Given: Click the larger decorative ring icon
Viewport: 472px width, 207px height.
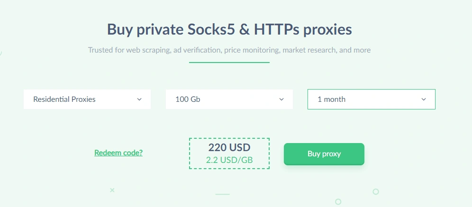Looking at the screenshot, I should point(376,192).
